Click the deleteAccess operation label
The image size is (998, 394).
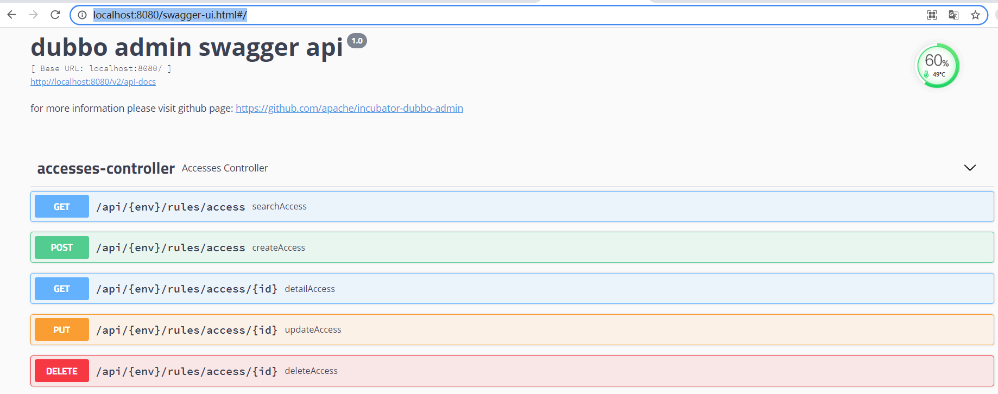click(311, 371)
